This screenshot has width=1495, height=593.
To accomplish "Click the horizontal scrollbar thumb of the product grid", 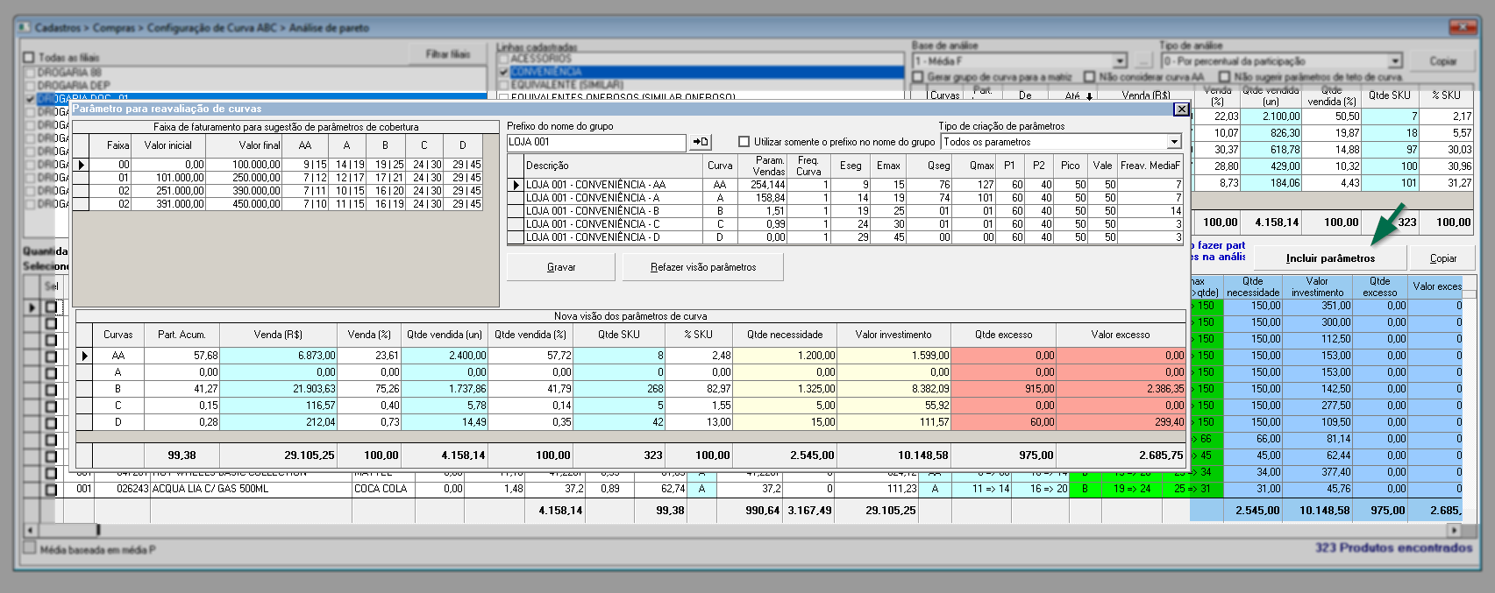I will pyautogui.click(x=68, y=530).
